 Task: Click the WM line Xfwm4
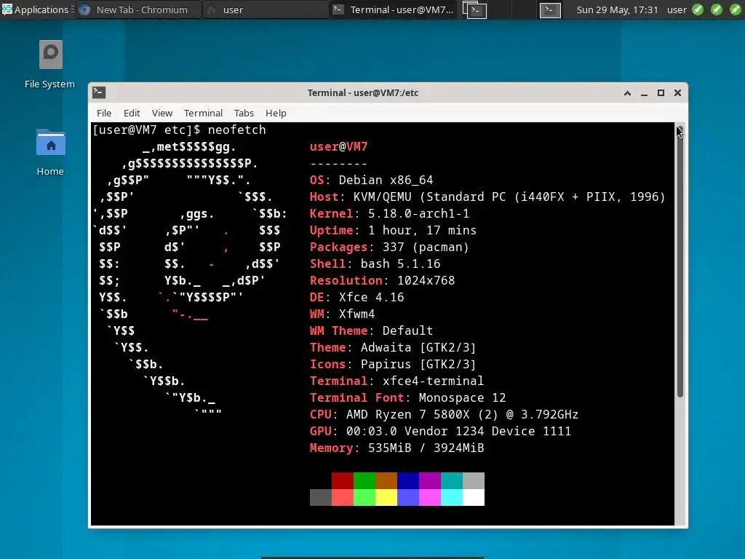pos(342,314)
